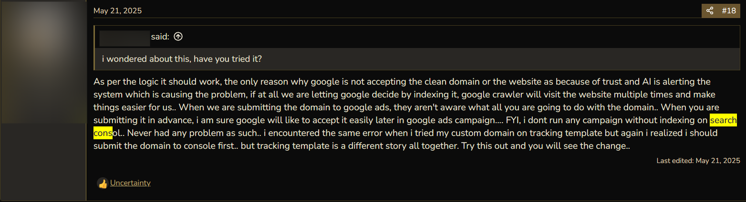Viewport: 746px width, 202px height.
Task: Click the highlighted word "search"
Action: tap(724, 120)
